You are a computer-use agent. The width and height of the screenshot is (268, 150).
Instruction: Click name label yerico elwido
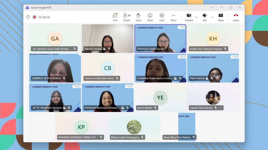coord(144,108)
